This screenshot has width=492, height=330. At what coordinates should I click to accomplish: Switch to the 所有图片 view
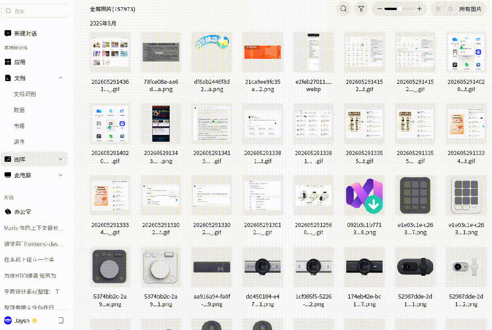point(470,9)
